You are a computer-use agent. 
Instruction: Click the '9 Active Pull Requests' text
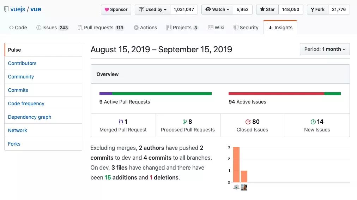point(125,102)
